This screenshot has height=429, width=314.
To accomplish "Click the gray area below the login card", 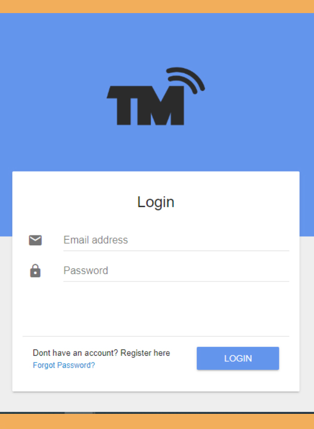I will tap(157, 402).
